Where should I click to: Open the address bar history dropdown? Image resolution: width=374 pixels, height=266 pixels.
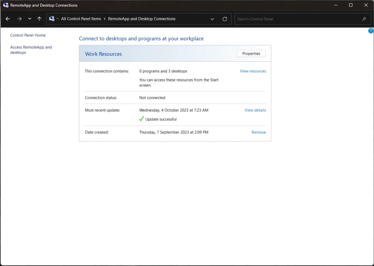212,19
